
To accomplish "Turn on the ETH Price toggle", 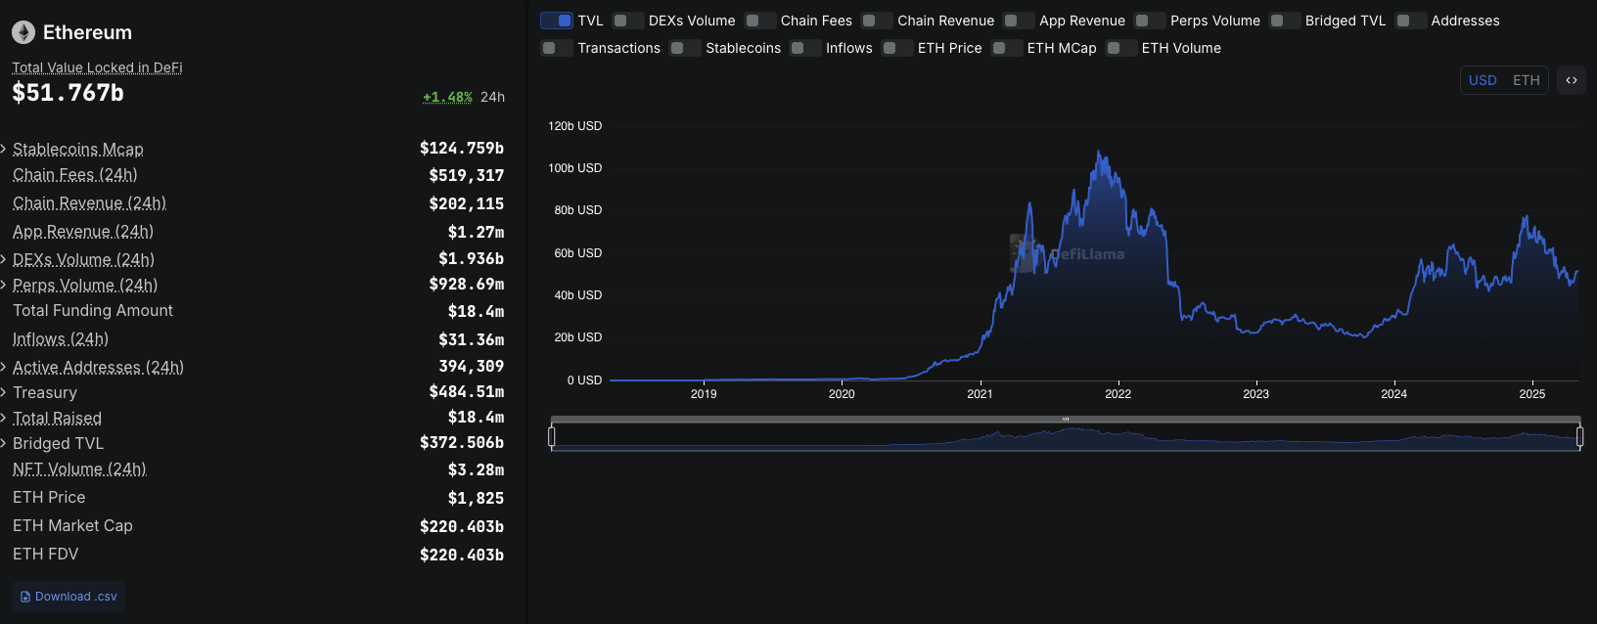I will tap(896, 48).
